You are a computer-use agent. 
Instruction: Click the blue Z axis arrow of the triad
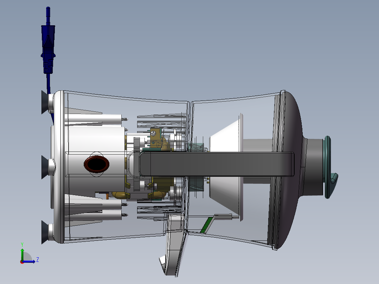pyautogui.click(x=30, y=262)
